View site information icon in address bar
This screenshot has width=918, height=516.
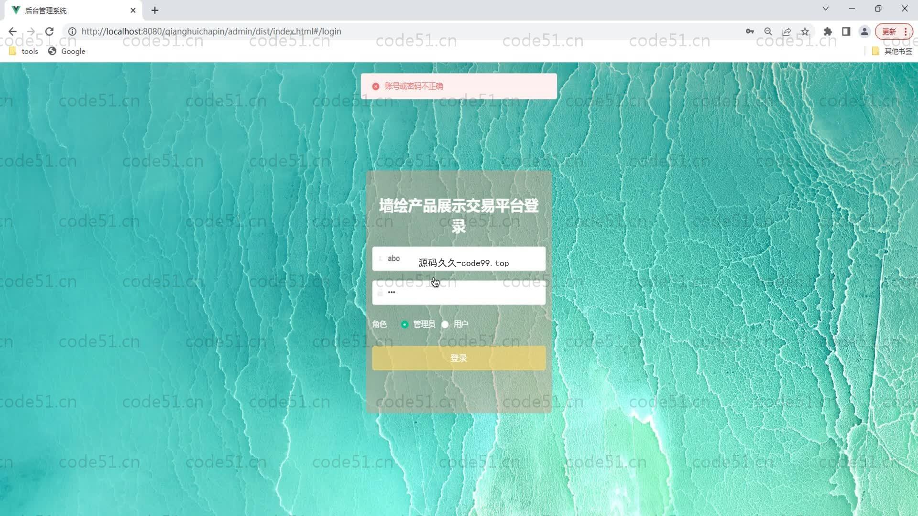[x=72, y=32]
